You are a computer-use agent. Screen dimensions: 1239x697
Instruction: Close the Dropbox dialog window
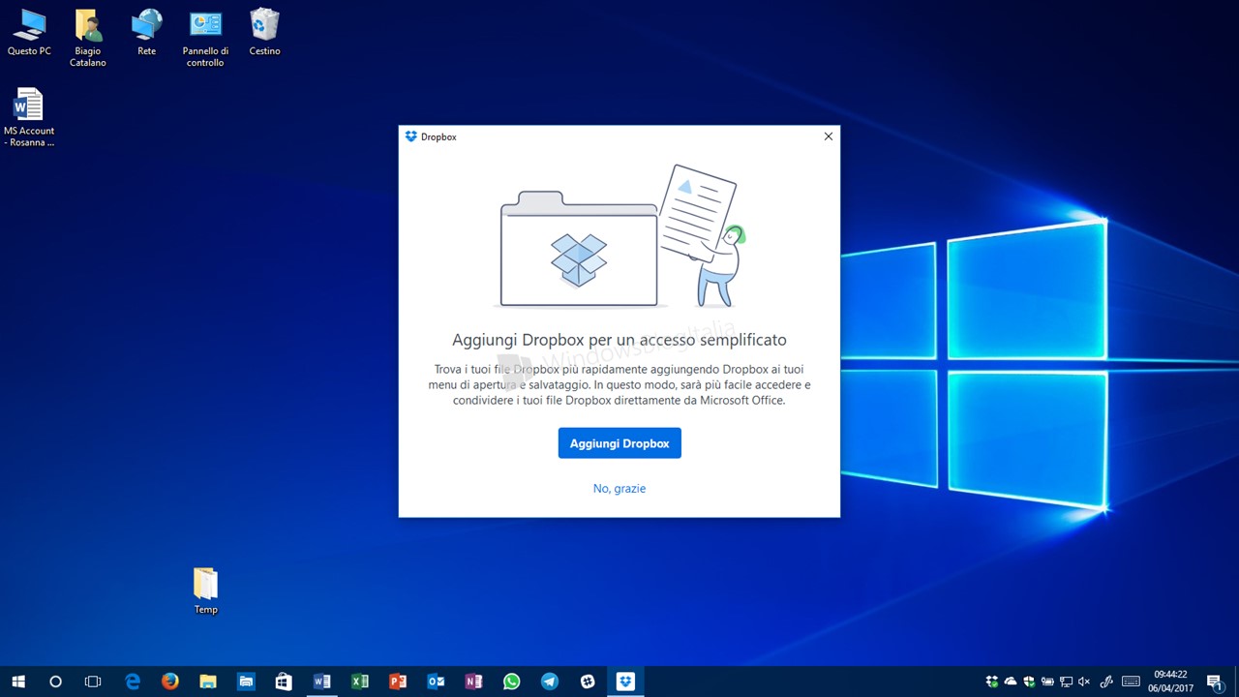click(x=829, y=136)
